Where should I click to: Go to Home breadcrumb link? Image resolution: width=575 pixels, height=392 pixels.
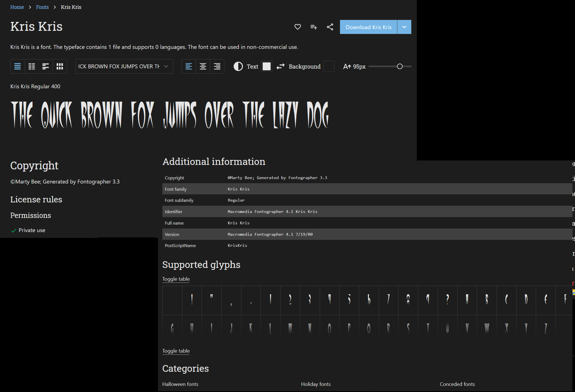pos(17,7)
